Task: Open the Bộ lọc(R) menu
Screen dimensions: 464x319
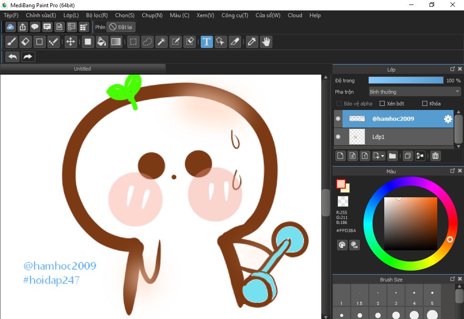Action: coord(97,15)
